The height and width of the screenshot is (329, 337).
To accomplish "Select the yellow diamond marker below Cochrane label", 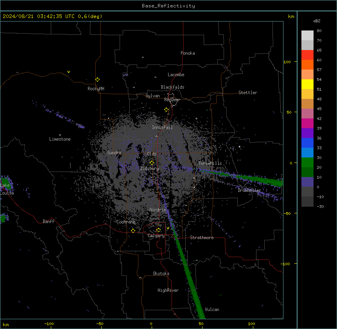I will (x=133, y=231).
